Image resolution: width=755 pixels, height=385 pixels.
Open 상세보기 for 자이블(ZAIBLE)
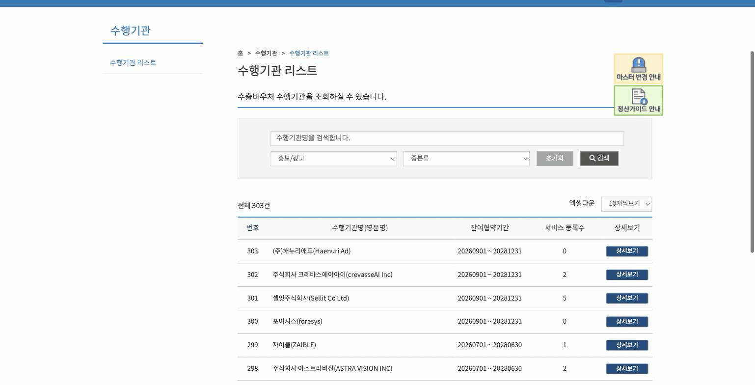(627, 345)
